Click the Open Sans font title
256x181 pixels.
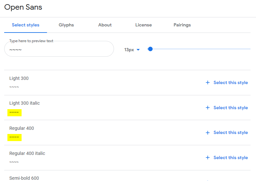pos(23,7)
